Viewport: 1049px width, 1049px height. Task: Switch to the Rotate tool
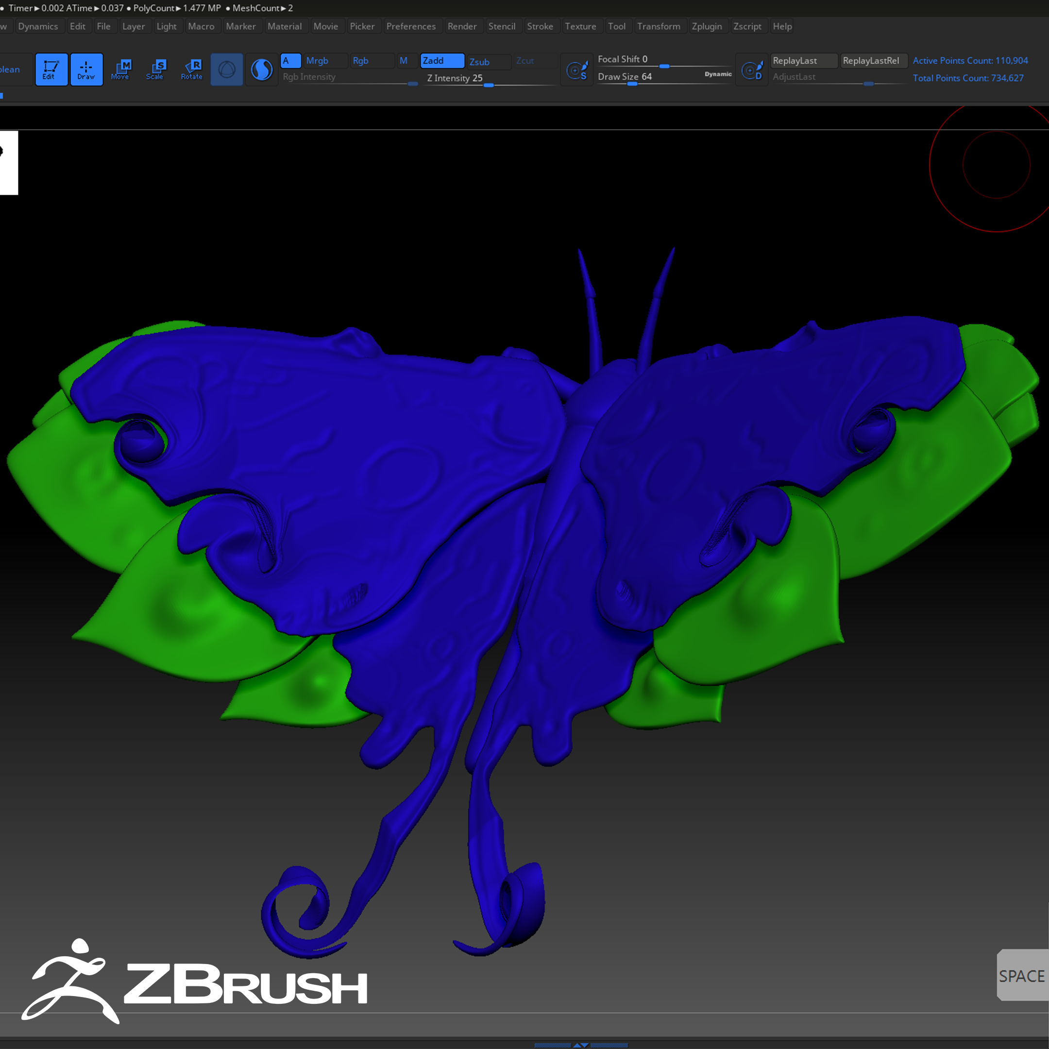click(x=192, y=69)
